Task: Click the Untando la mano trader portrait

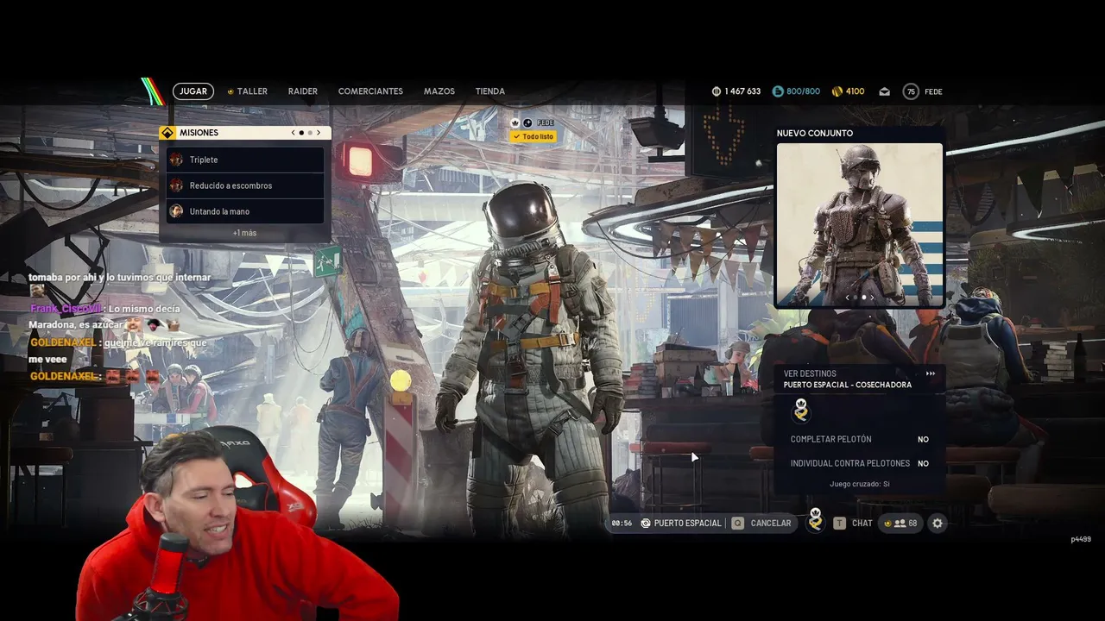Action: pos(176,211)
